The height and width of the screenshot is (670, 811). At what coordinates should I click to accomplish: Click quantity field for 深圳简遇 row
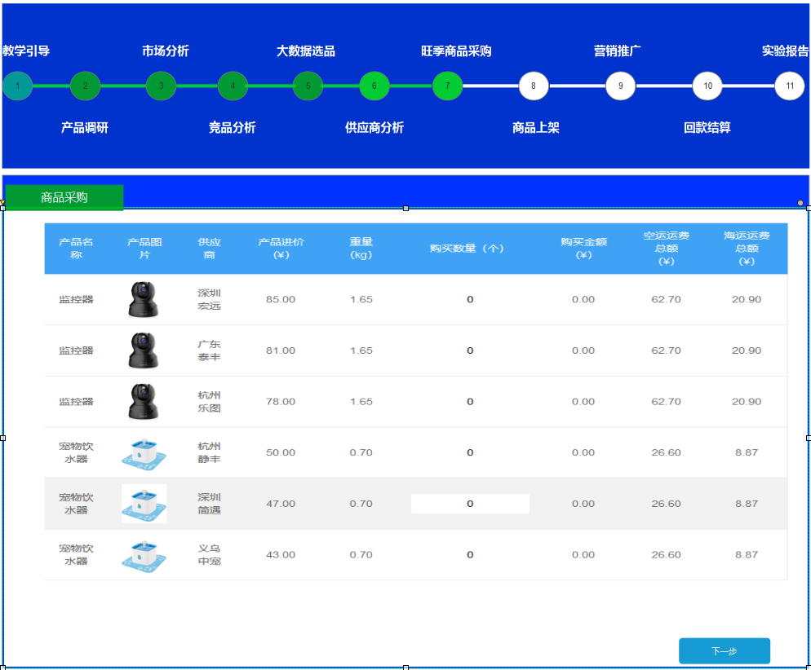pos(470,504)
